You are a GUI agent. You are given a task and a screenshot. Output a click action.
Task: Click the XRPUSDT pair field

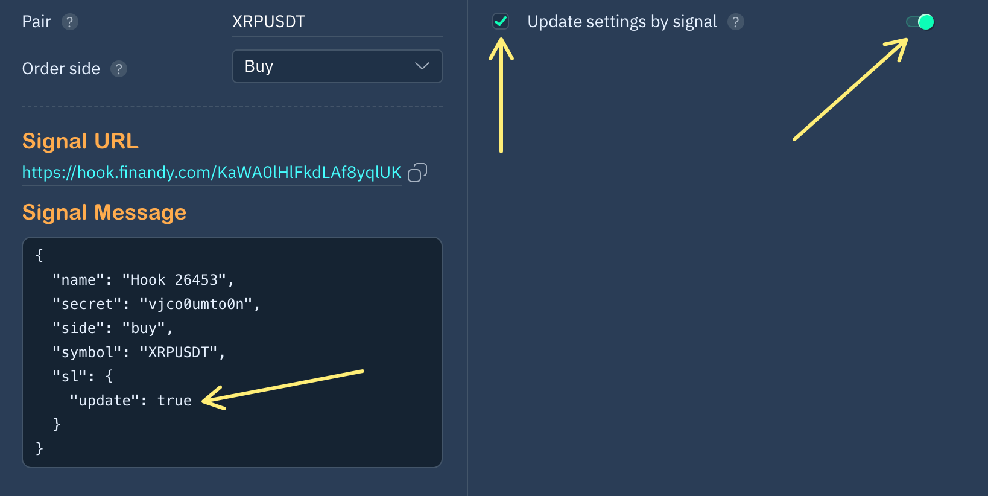337,22
